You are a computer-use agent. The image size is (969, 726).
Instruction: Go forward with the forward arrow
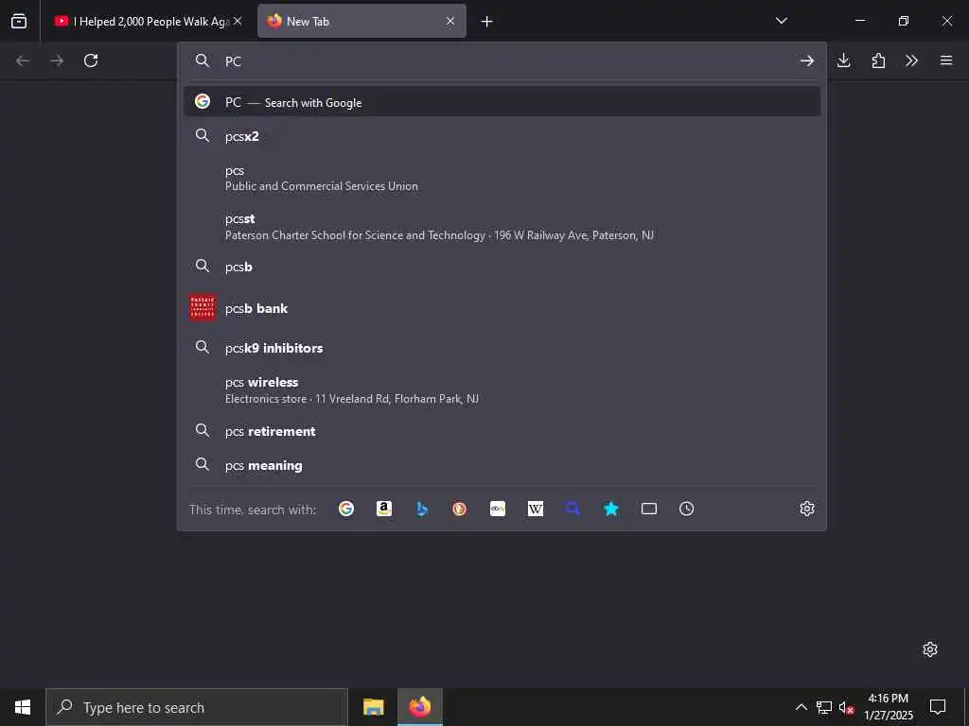57,60
